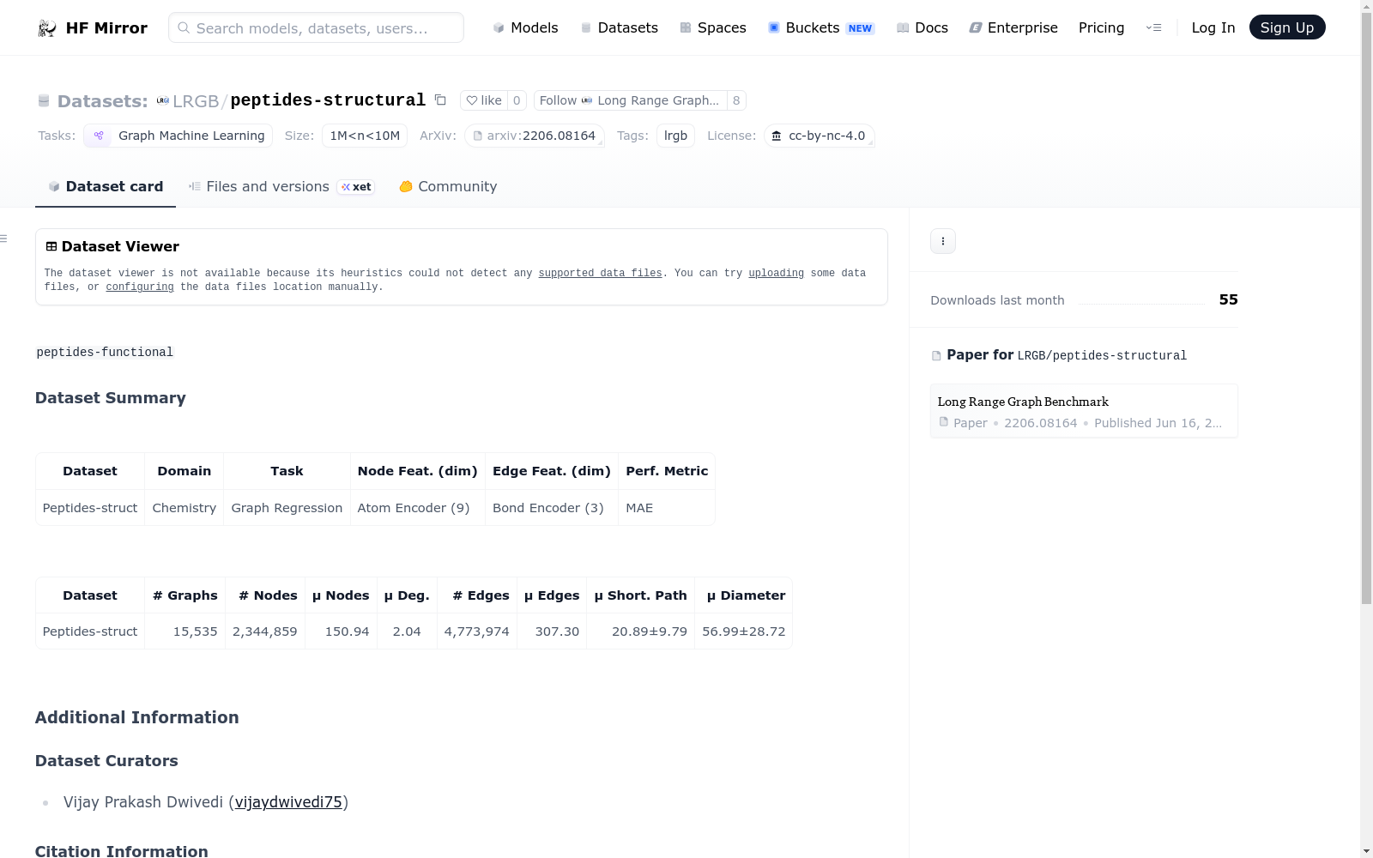Click the follower count 8
Screen dimensions: 1373x858
(x=736, y=100)
